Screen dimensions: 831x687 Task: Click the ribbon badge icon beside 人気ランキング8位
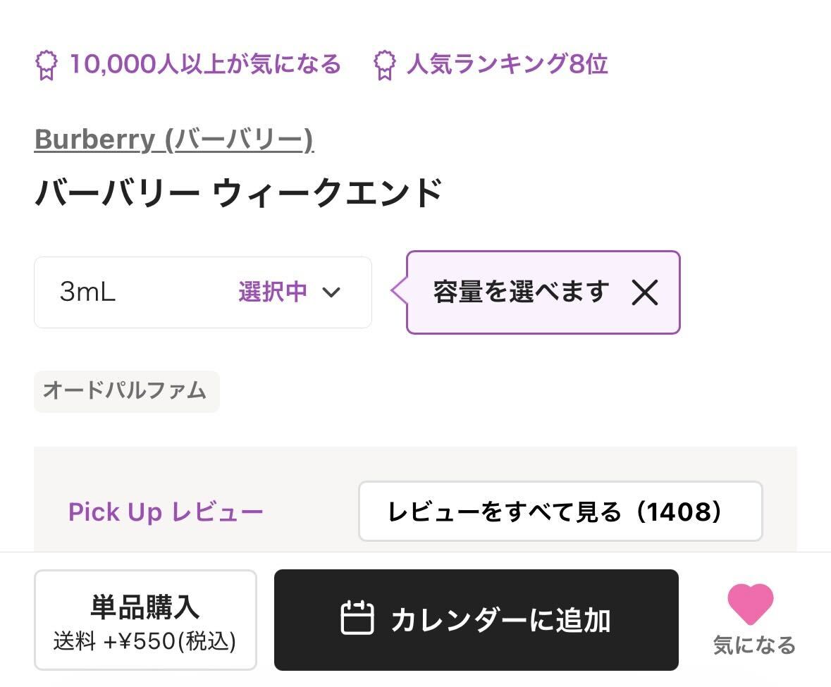pyautogui.click(x=384, y=66)
